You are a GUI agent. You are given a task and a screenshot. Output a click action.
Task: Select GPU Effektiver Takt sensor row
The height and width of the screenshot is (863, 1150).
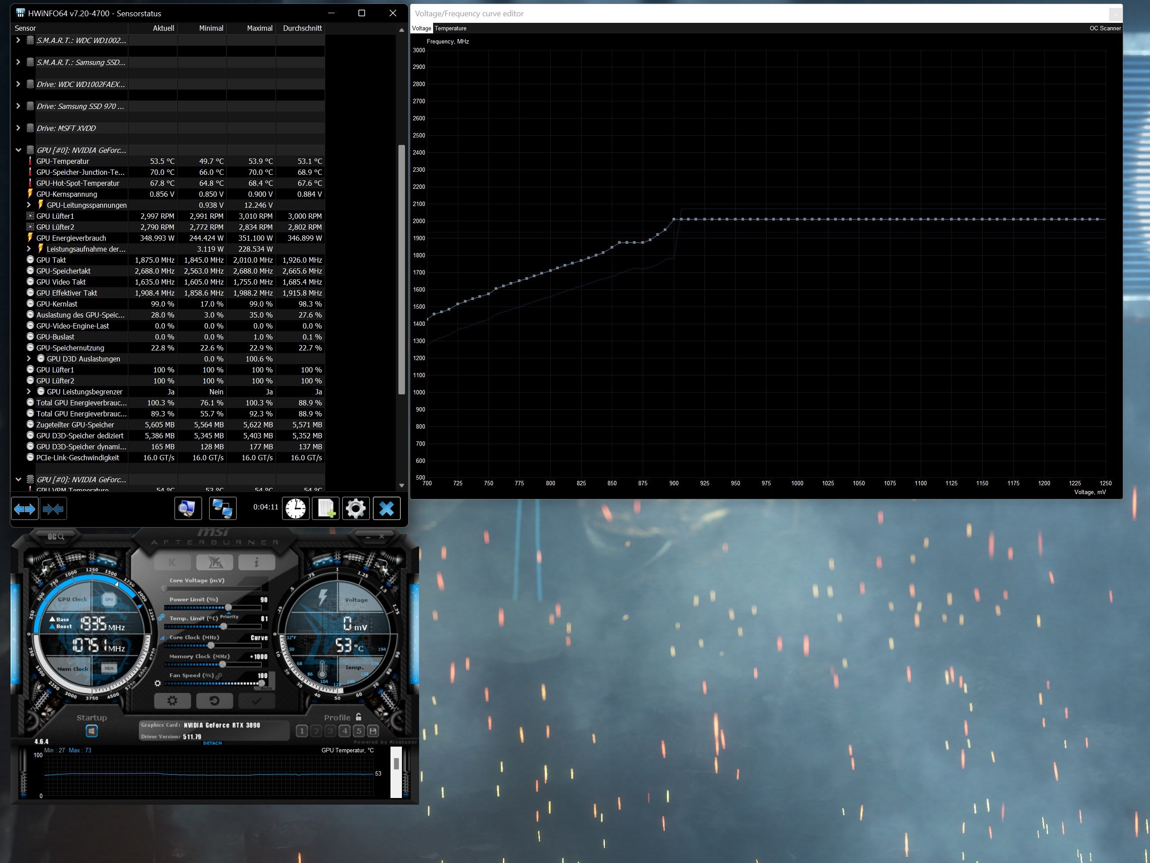tap(168, 292)
